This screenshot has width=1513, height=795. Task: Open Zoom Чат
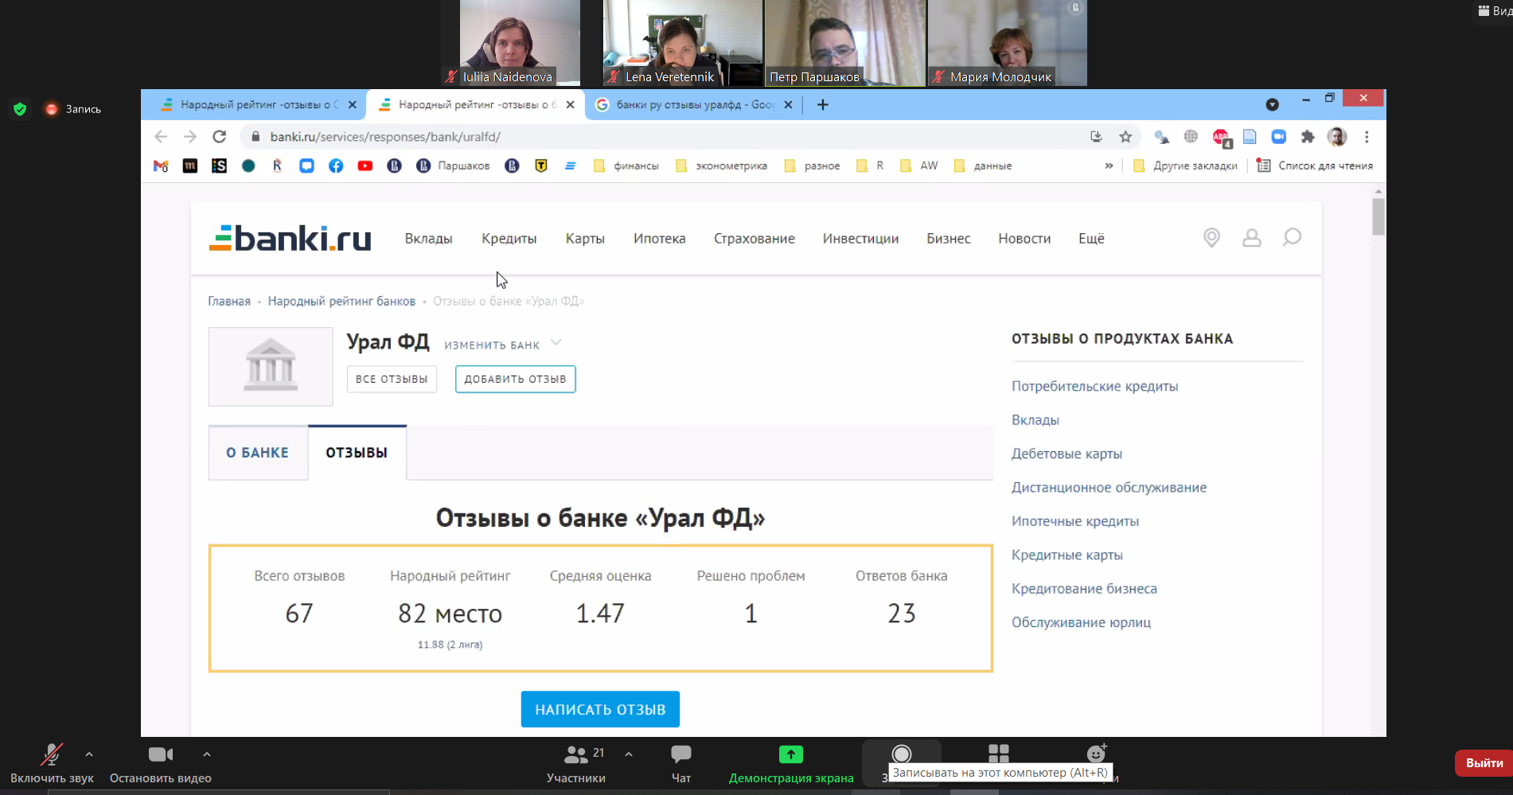tap(681, 764)
